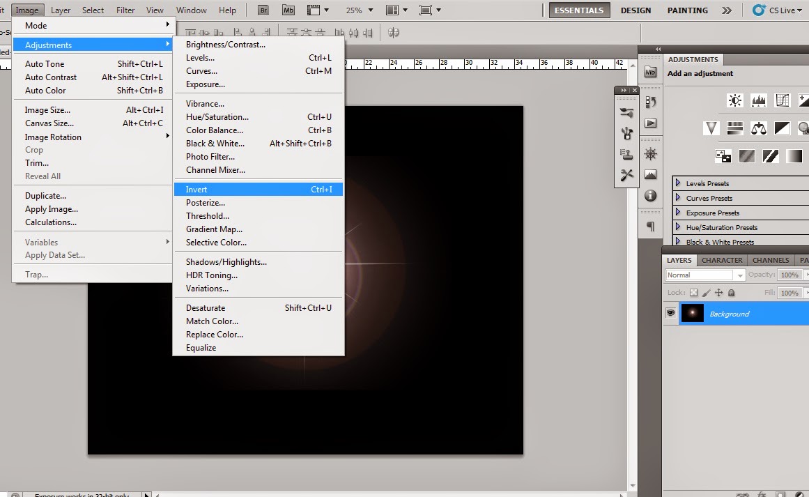The image size is (809, 497).
Task: Open the Filter menu
Action: point(125,10)
